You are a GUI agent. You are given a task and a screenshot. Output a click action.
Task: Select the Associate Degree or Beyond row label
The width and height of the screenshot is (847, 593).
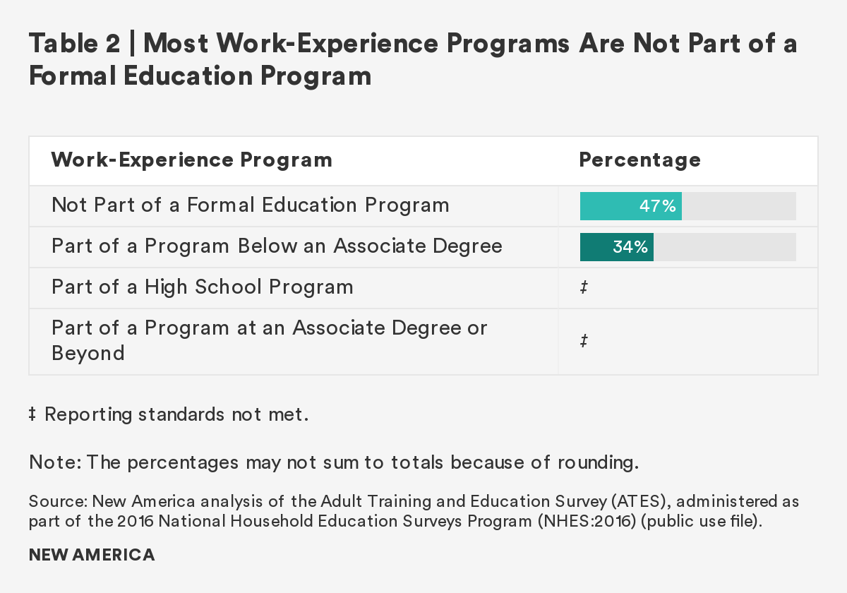[269, 340]
